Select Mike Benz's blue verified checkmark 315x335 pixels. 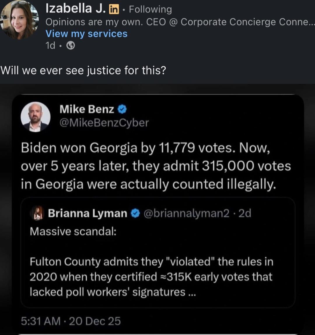122,109
